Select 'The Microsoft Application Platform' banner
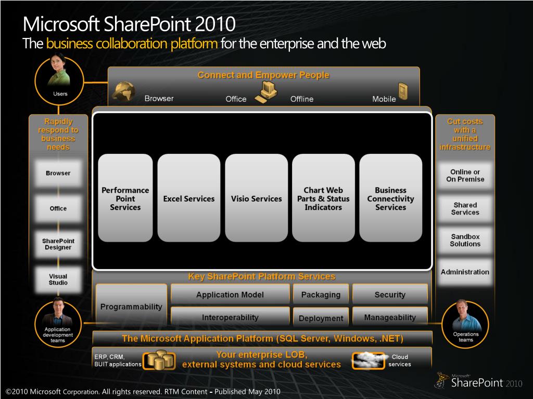 [262, 338]
